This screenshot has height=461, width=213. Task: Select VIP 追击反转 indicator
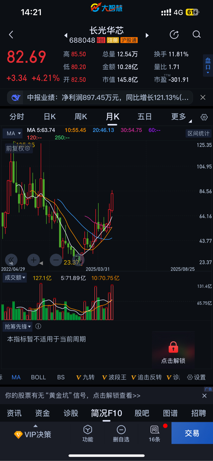tap(146, 377)
